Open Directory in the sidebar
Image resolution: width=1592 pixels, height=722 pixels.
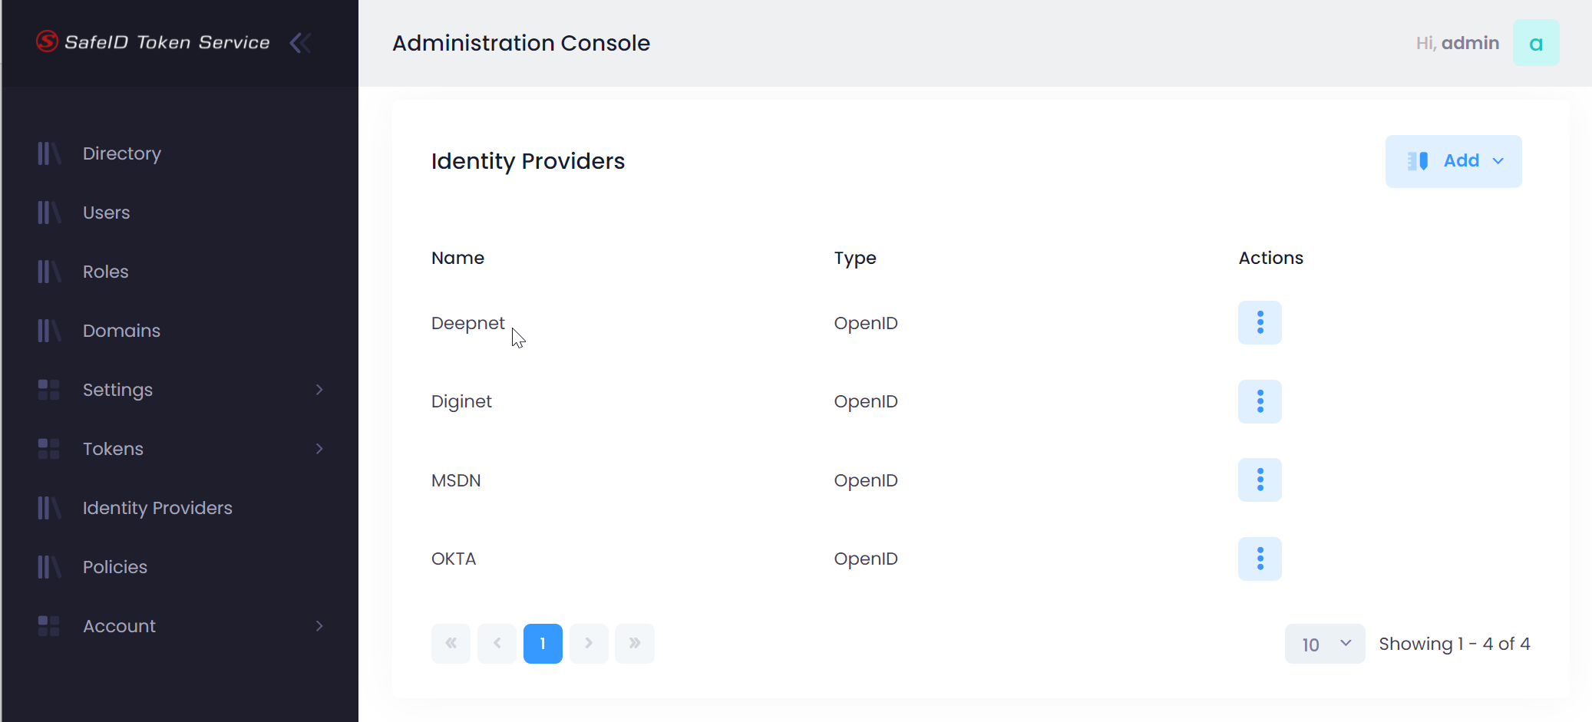tap(122, 153)
